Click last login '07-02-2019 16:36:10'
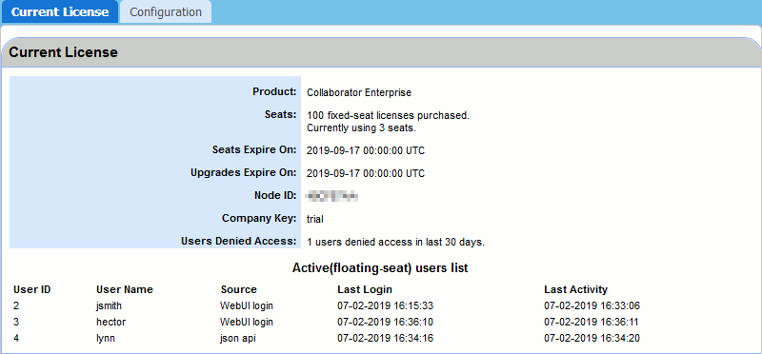Viewport: 762px width, 354px height. point(386,322)
